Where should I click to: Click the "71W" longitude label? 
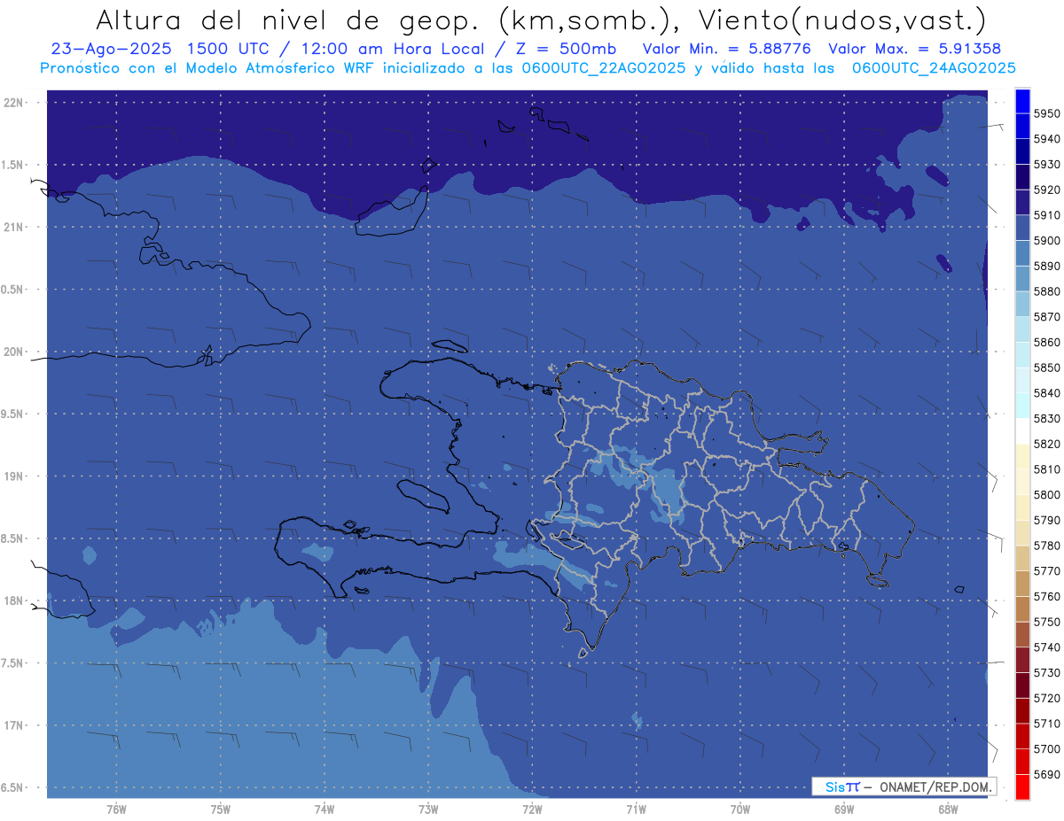pyautogui.click(x=636, y=809)
